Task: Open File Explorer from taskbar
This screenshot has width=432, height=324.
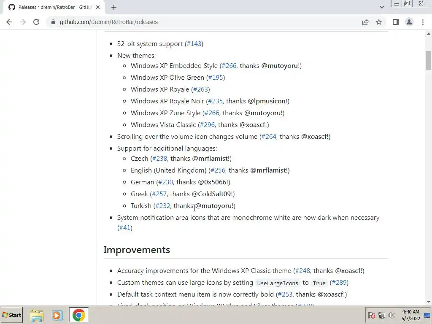Action: pyautogui.click(x=37, y=315)
